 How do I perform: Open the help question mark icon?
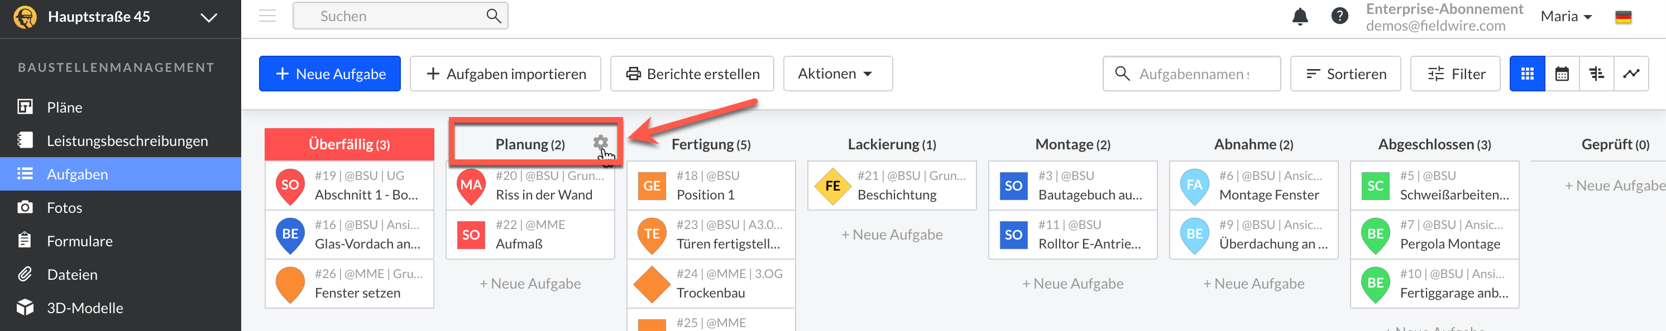point(1339,16)
